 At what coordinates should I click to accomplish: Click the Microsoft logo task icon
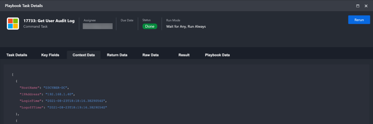(13, 24)
